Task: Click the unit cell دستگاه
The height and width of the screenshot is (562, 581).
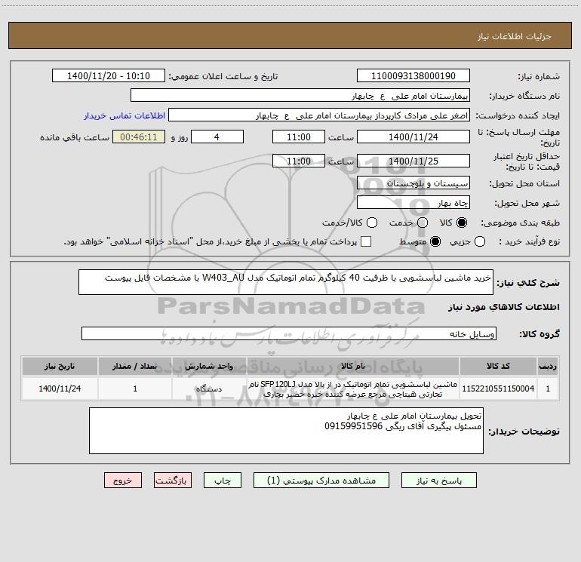Action: (x=209, y=388)
